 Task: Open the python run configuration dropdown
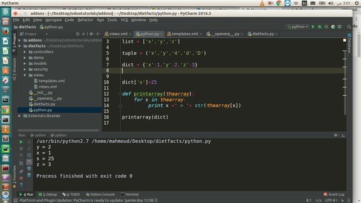pyautogui.click(x=298, y=27)
